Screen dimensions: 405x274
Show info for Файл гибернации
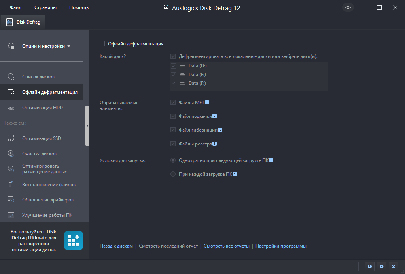220,130
